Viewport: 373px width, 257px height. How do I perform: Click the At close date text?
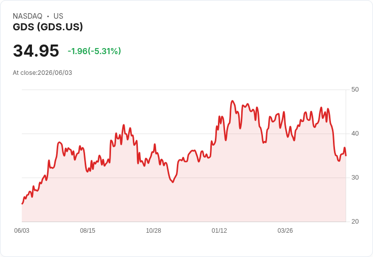point(43,73)
